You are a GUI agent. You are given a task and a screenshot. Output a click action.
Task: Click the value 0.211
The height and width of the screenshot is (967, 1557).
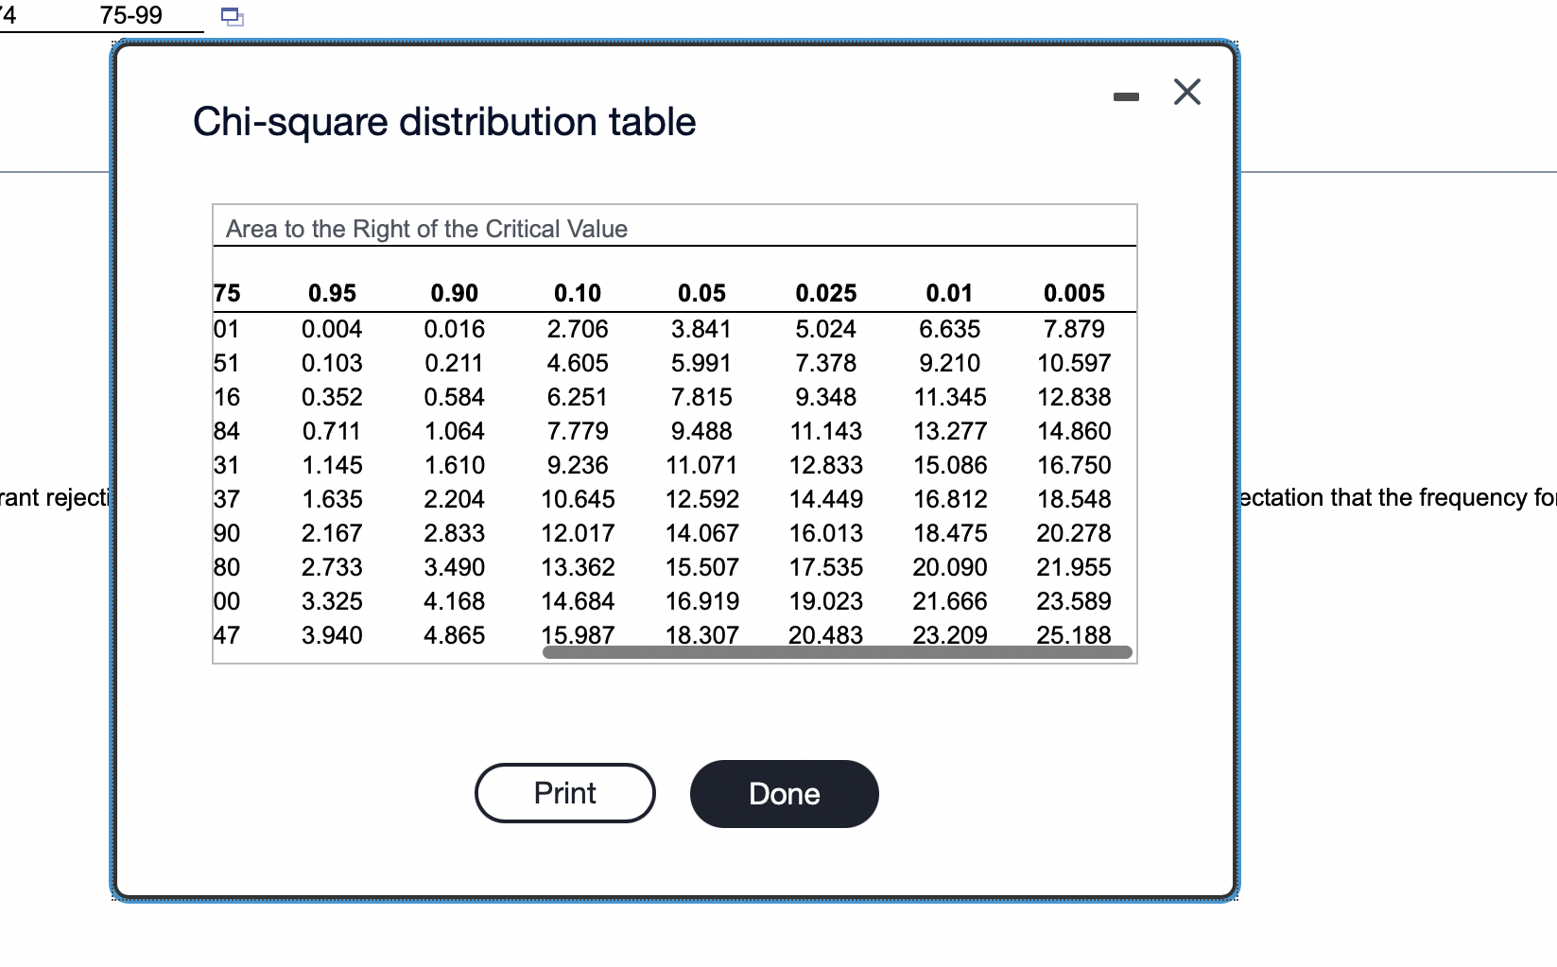(x=455, y=363)
